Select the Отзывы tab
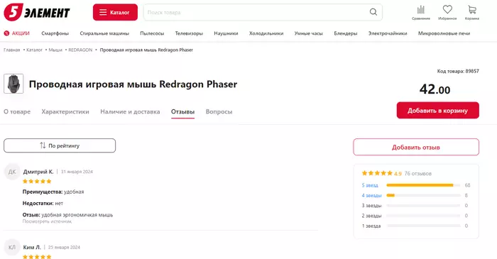Viewport: 497px width, 259px height. pos(183,112)
